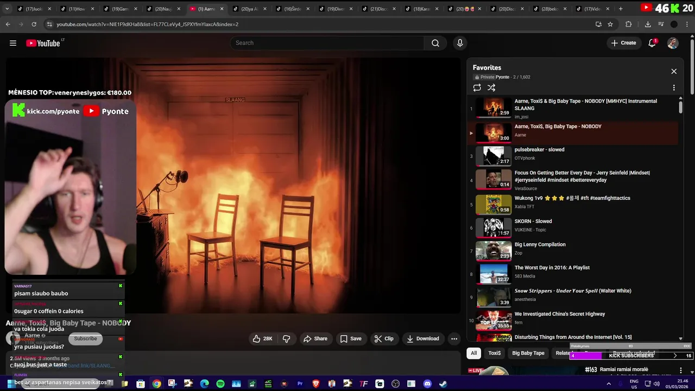Screen dimensions: 695x391
Task: Play currently selected Aarne NOBODY playlist row
Action: pyautogui.click(x=573, y=133)
